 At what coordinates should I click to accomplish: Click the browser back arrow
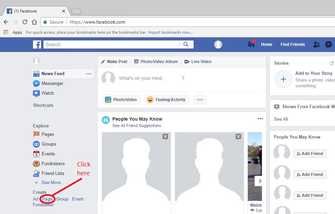pos(6,22)
